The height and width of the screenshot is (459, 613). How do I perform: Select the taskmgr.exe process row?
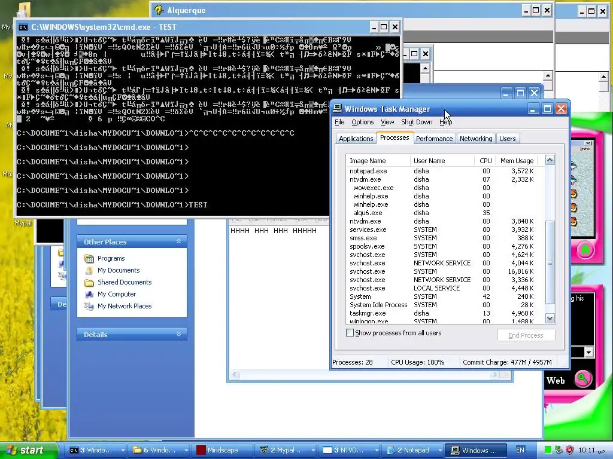[442, 313]
